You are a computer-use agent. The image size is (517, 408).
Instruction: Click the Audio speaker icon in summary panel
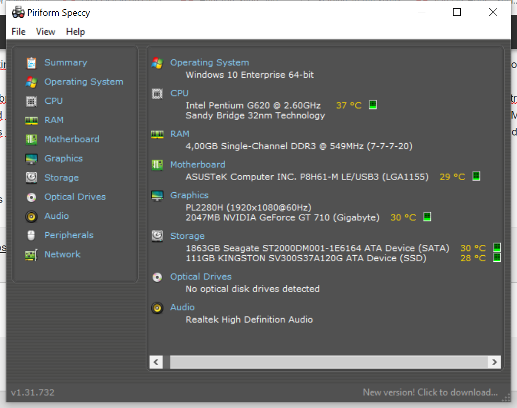[158, 308]
